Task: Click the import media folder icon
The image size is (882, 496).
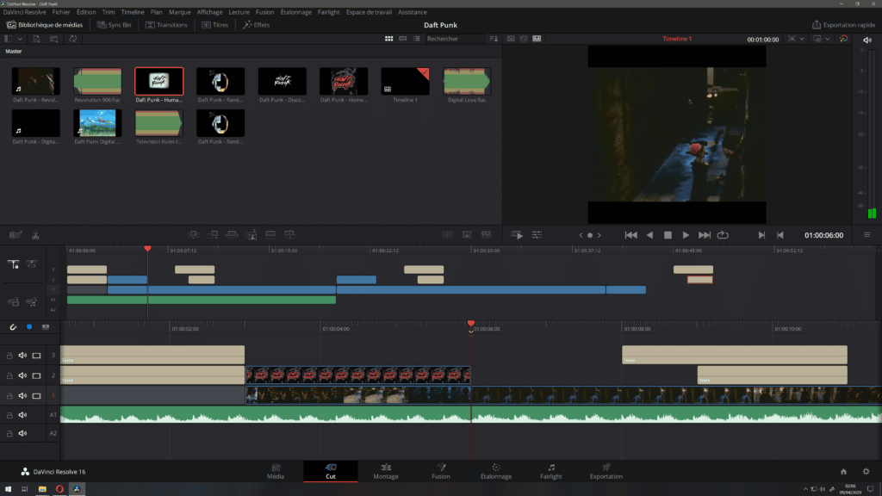Action: pos(54,39)
